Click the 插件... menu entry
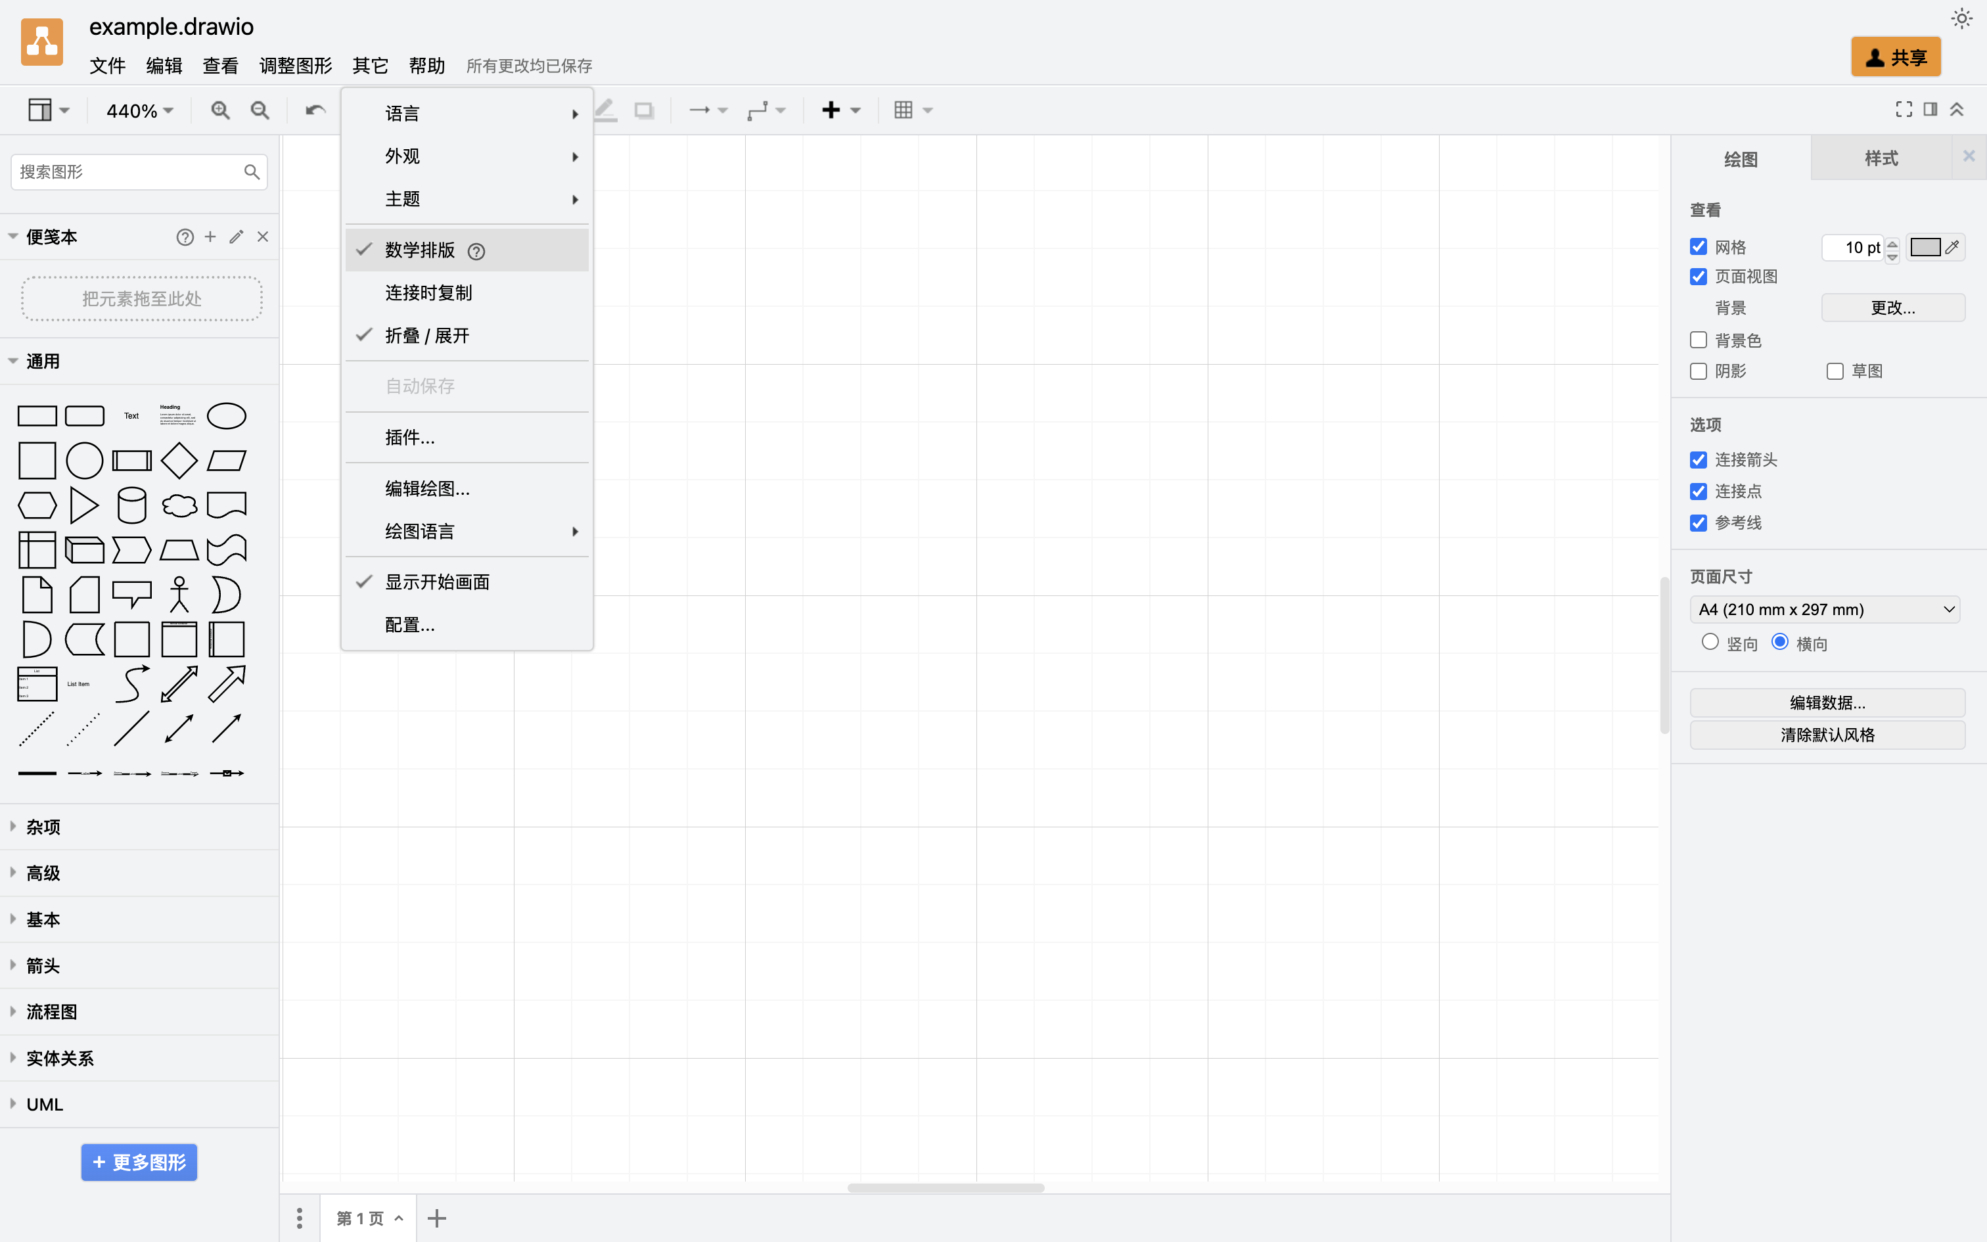Viewport: 1987px width, 1242px height. click(410, 438)
